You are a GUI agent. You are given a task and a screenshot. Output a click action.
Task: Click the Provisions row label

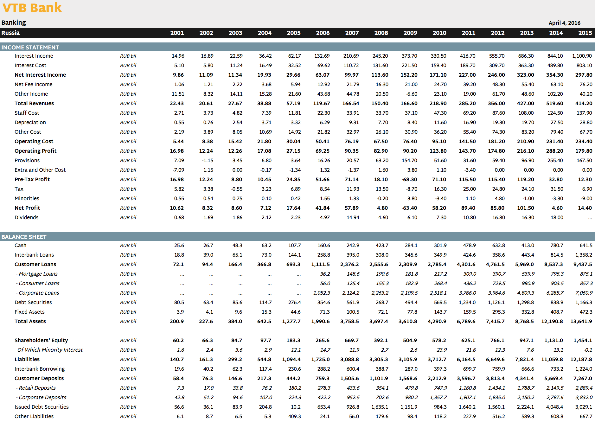click(27, 160)
